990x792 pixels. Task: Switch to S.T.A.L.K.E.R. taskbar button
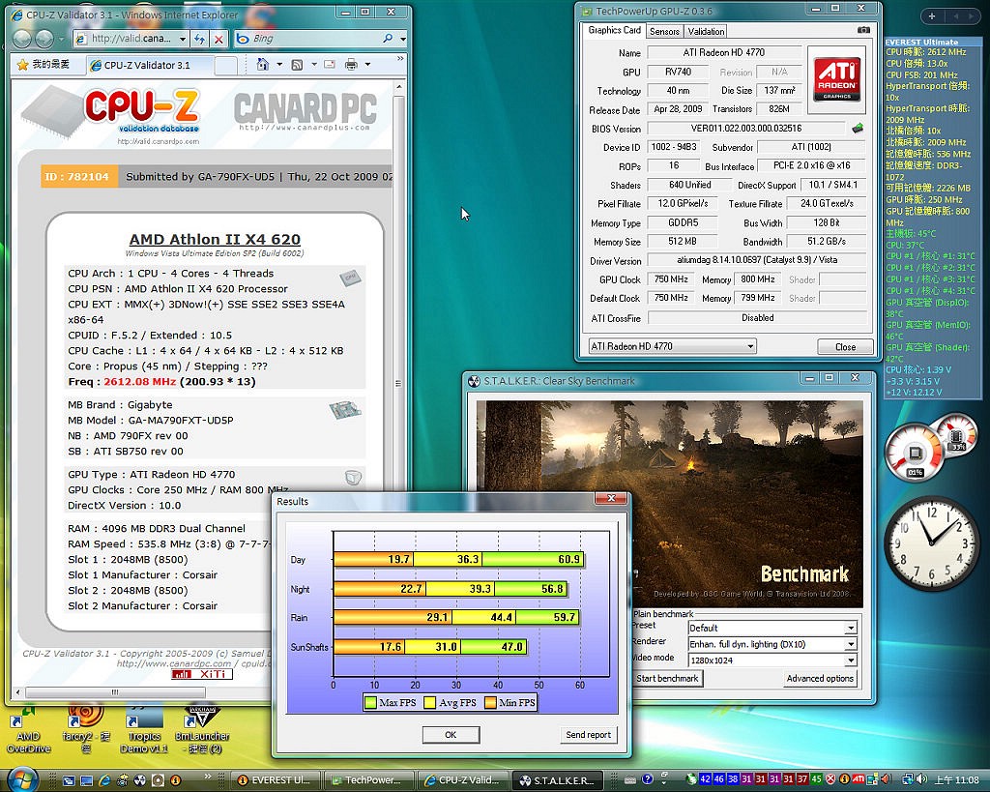(x=557, y=780)
